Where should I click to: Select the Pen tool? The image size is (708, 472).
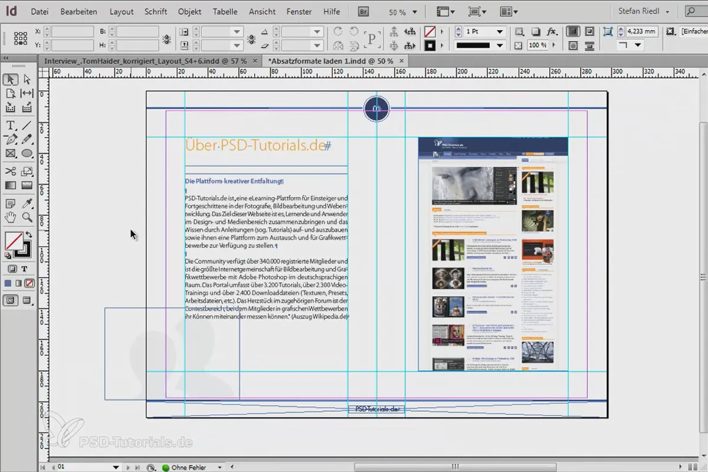[11, 139]
